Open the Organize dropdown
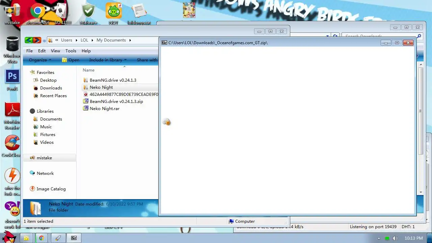The image size is (432, 243). tap(40, 60)
